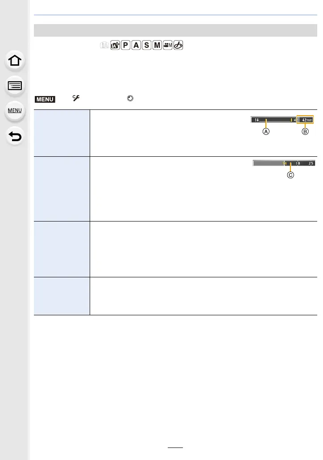Click the A aperture-priority mode icon

[136, 45]
